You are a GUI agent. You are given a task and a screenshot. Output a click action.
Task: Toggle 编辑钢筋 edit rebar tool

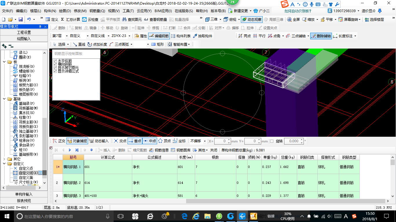point(159,36)
